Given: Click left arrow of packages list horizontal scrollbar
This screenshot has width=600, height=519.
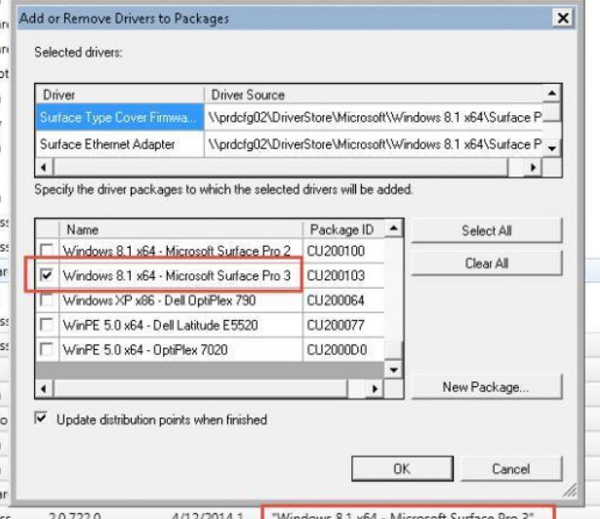Looking at the screenshot, I should coord(44,389).
